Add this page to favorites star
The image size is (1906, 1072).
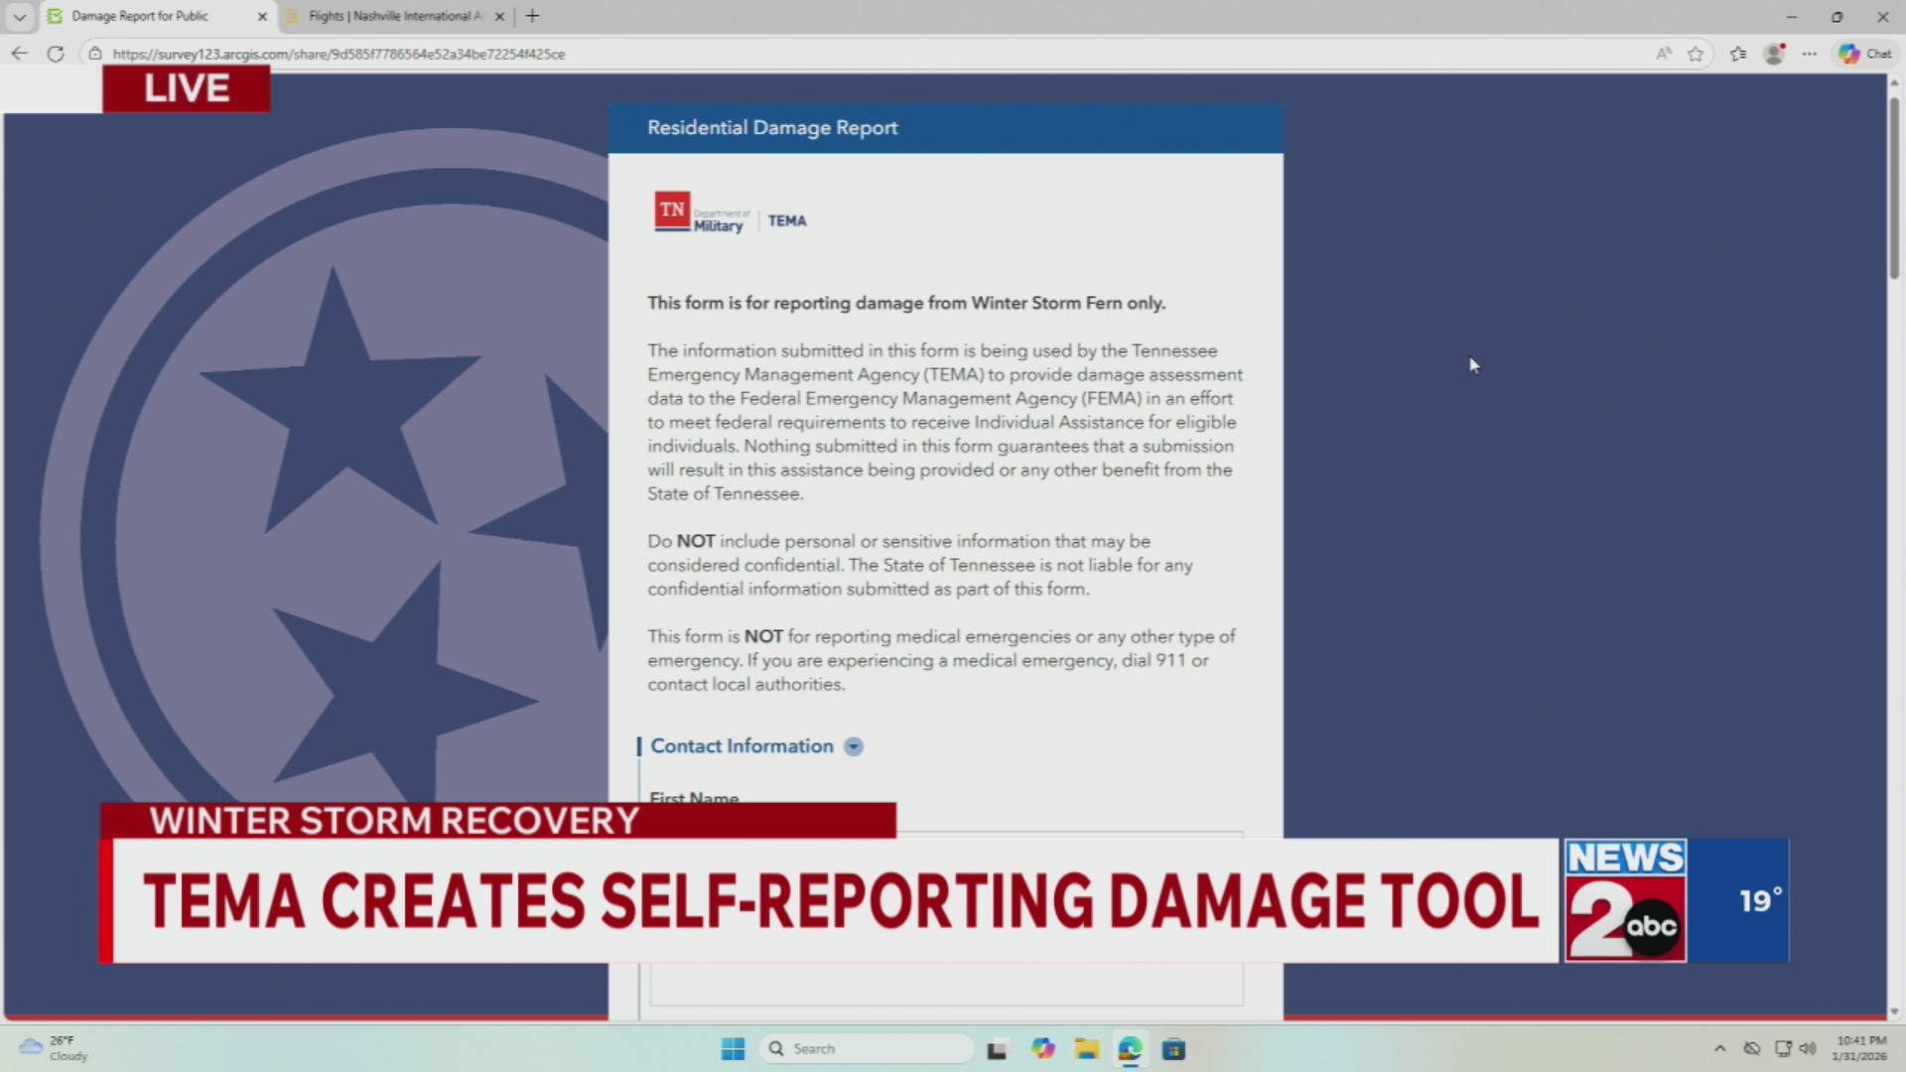click(x=1696, y=54)
